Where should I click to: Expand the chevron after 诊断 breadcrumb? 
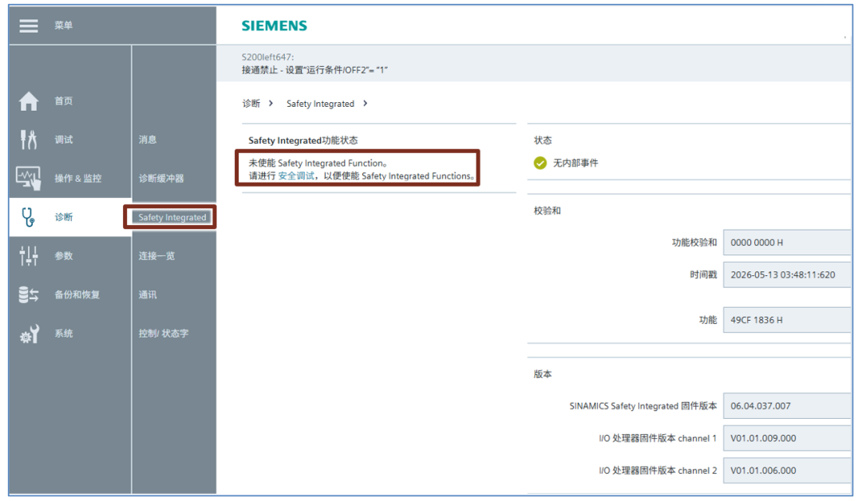pyautogui.click(x=271, y=103)
